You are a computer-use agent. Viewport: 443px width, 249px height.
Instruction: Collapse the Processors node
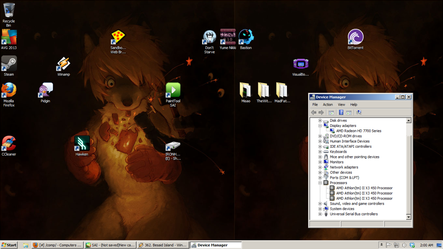(320, 183)
